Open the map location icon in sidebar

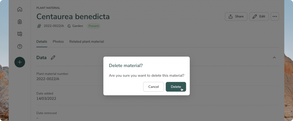20,34
